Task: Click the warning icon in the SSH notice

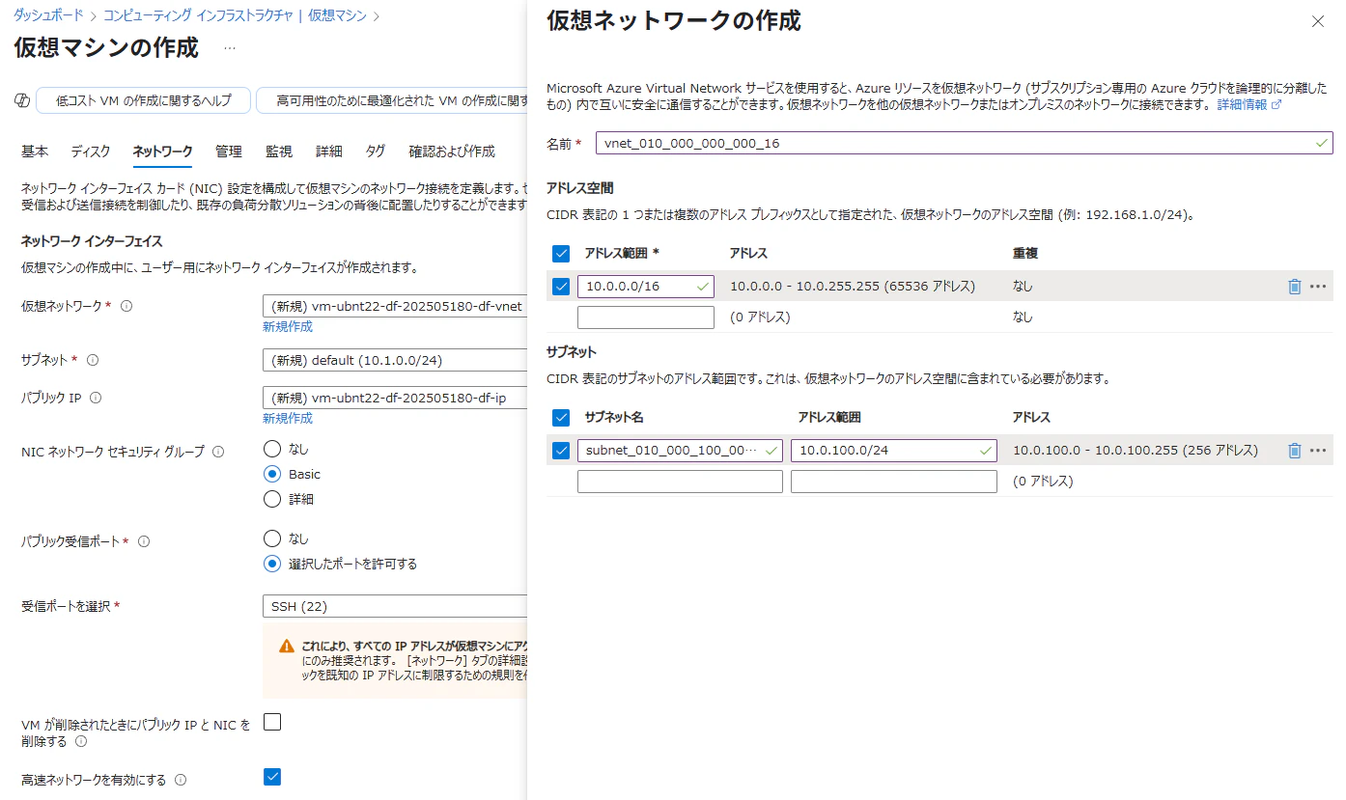Action: 287,646
